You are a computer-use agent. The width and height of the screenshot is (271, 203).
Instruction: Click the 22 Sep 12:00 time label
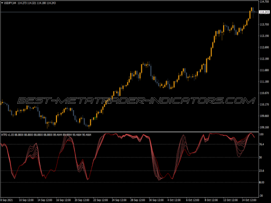point(101,200)
